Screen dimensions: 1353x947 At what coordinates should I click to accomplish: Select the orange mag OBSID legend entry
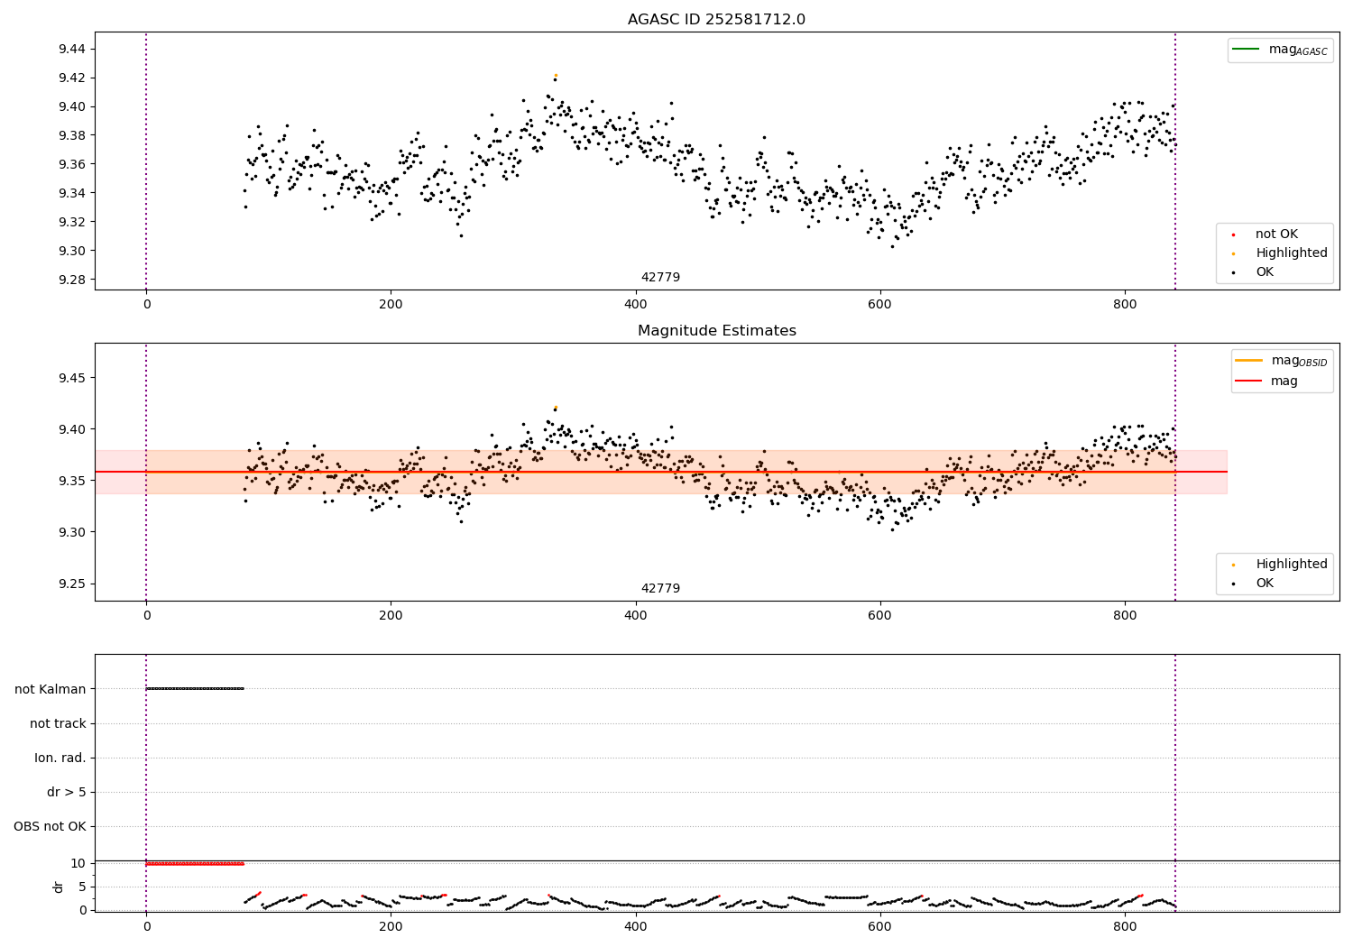pyautogui.click(x=1281, y=361)
